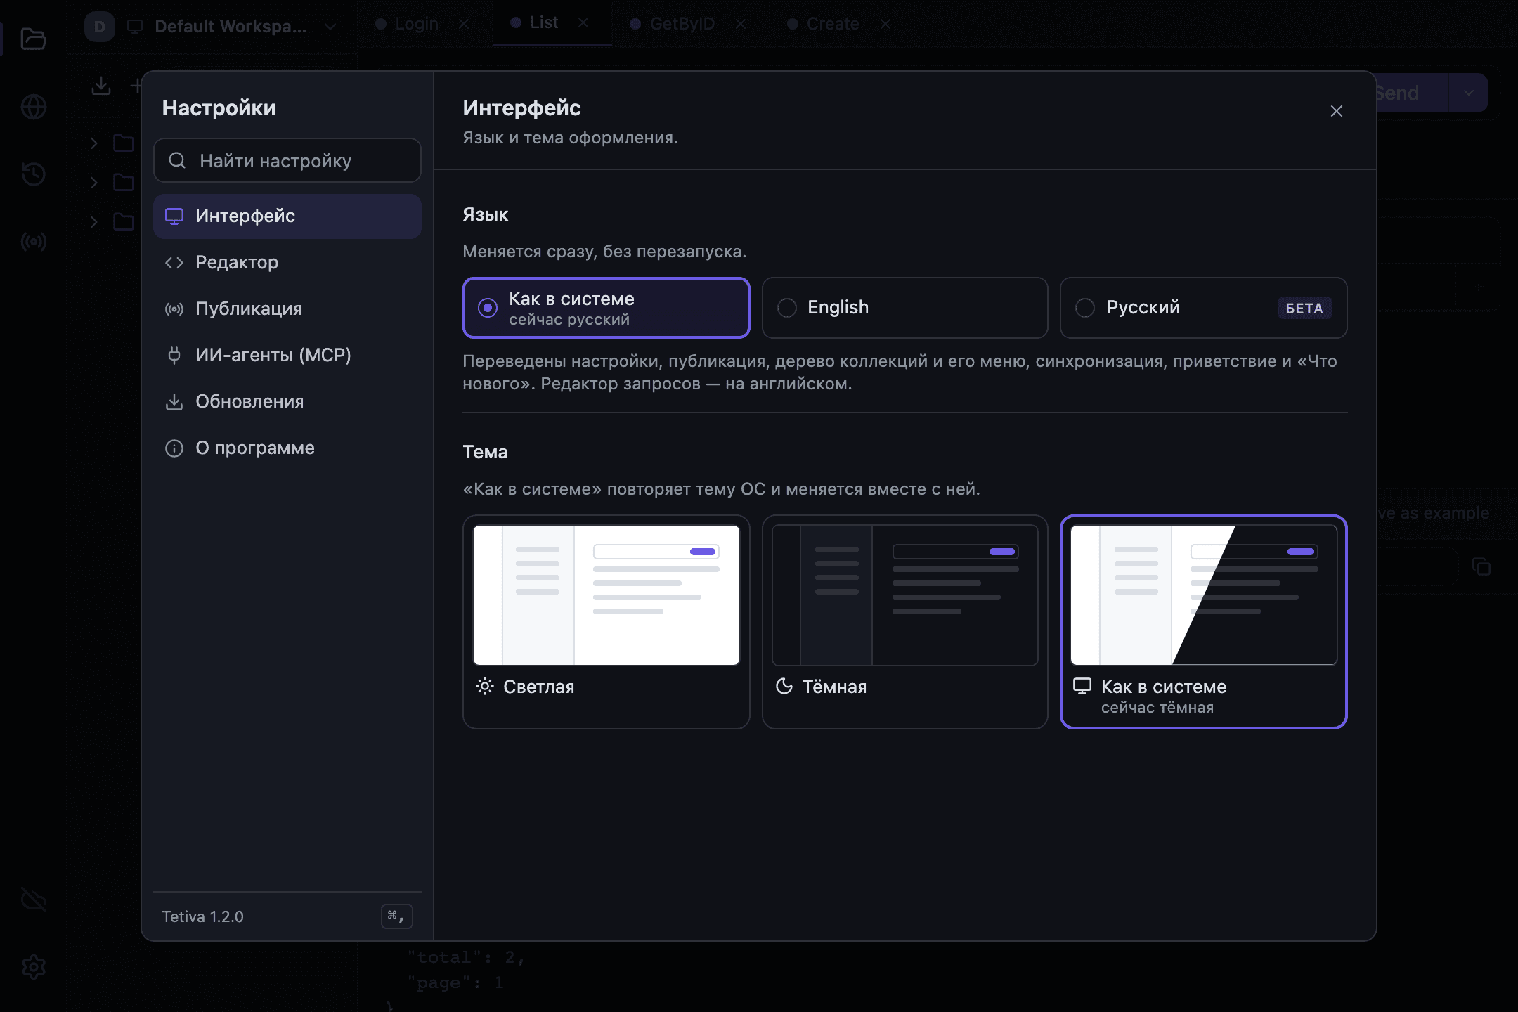Click the keyboard shortcut badge near Tetiva 1.2.0

(396, 916)
